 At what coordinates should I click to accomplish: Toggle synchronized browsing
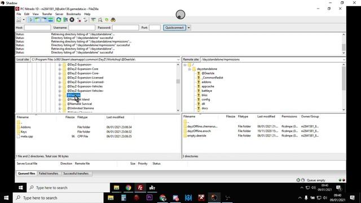point(107,20)
